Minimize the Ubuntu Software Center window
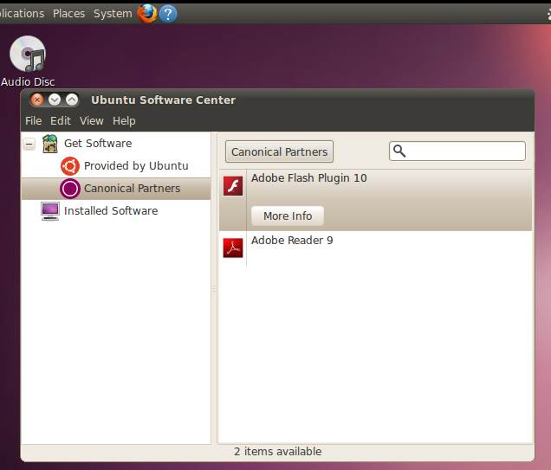The image size is (551, 470). [55, 100]
